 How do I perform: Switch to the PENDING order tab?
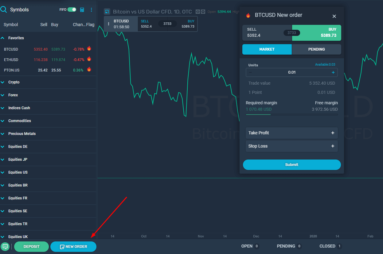[x=317, y=49]
